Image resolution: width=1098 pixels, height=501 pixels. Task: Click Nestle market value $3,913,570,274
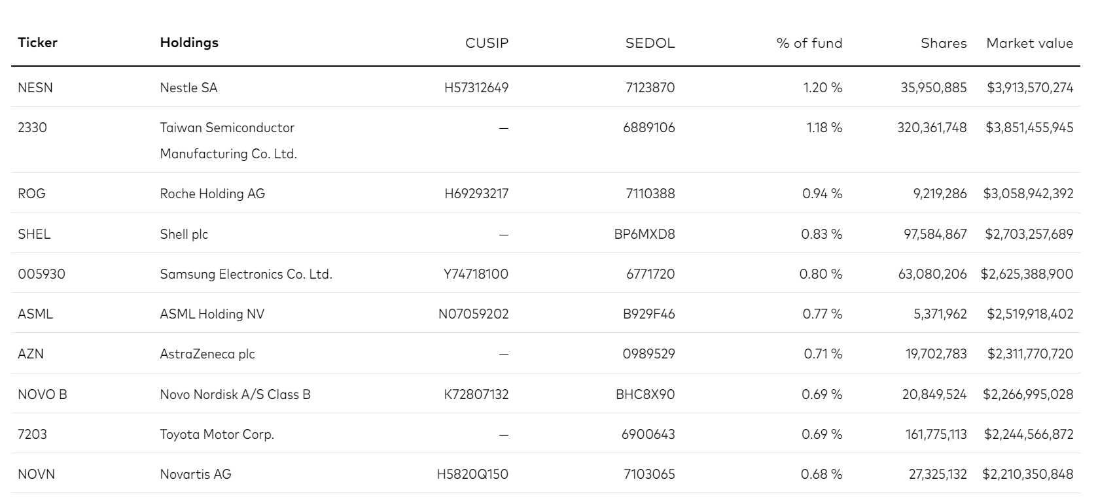click(x=1030, y=88)
